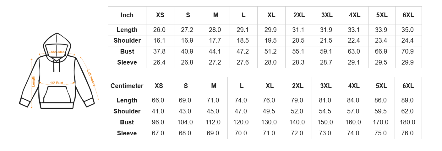Screen dimensions: 442x151
Task: Click the vertical Length label on diagram
Action: coord(34,82)
